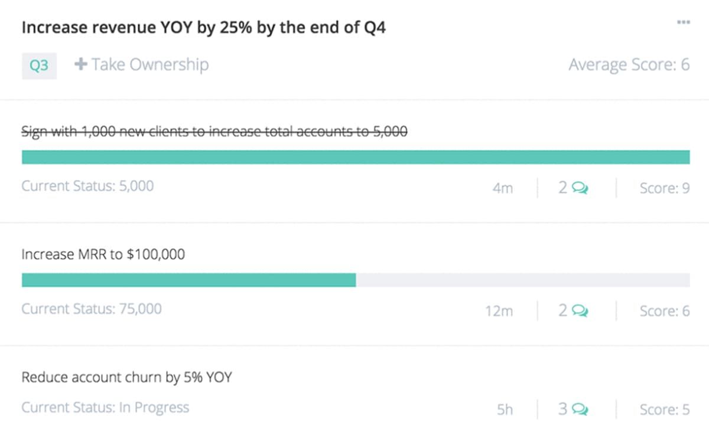Click the Q3 quarter tag

tap(39, 65)
